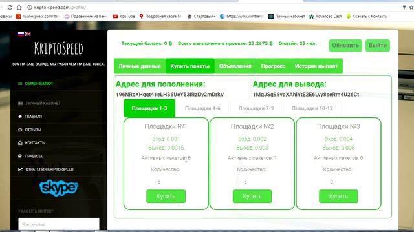Open the История выплат tab
Image resolution: width=414 pixels, height=232 pixels.
[x=316, y=66]
